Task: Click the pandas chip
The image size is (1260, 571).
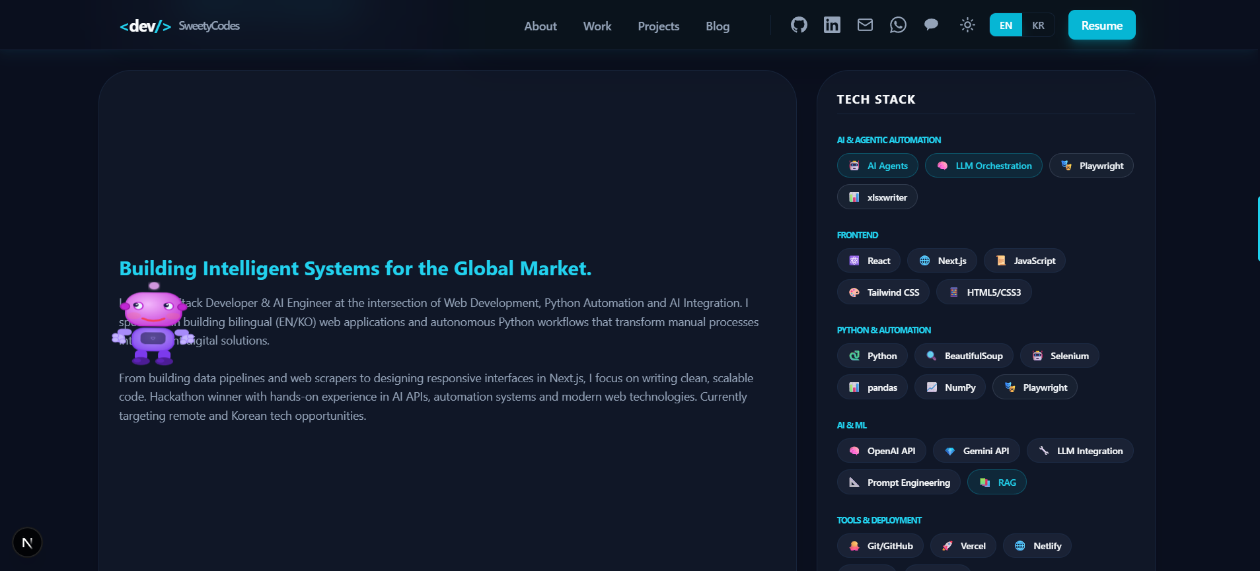Action: click(872, 387)
